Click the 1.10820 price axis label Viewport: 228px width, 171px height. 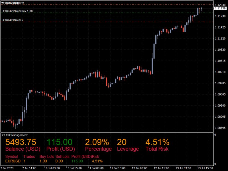coord(220,50)
